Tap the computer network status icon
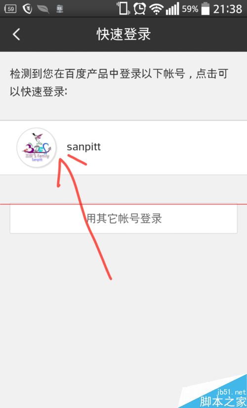247x408 pixels. (60, 9)
